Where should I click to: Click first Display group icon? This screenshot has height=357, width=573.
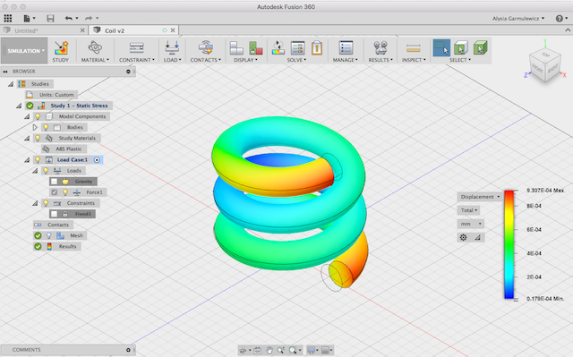(x=236, y=47)
